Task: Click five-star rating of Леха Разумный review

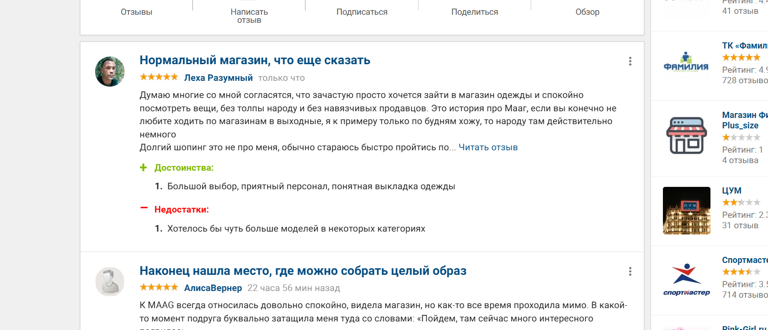Action: (x=159, y=77)
